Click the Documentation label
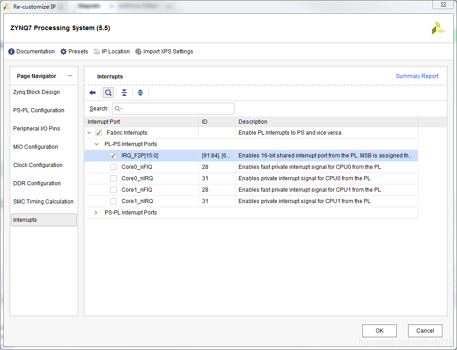 36,52
